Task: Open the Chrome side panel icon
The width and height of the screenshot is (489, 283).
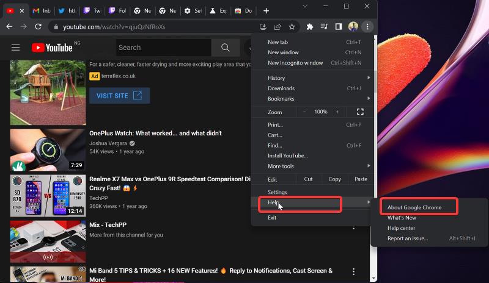Action: (339, 27)
